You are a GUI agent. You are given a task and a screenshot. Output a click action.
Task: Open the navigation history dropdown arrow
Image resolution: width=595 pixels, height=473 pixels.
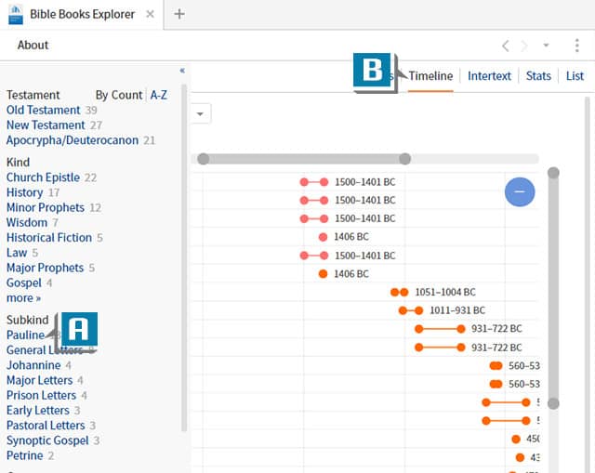click(x=547, y=46)
